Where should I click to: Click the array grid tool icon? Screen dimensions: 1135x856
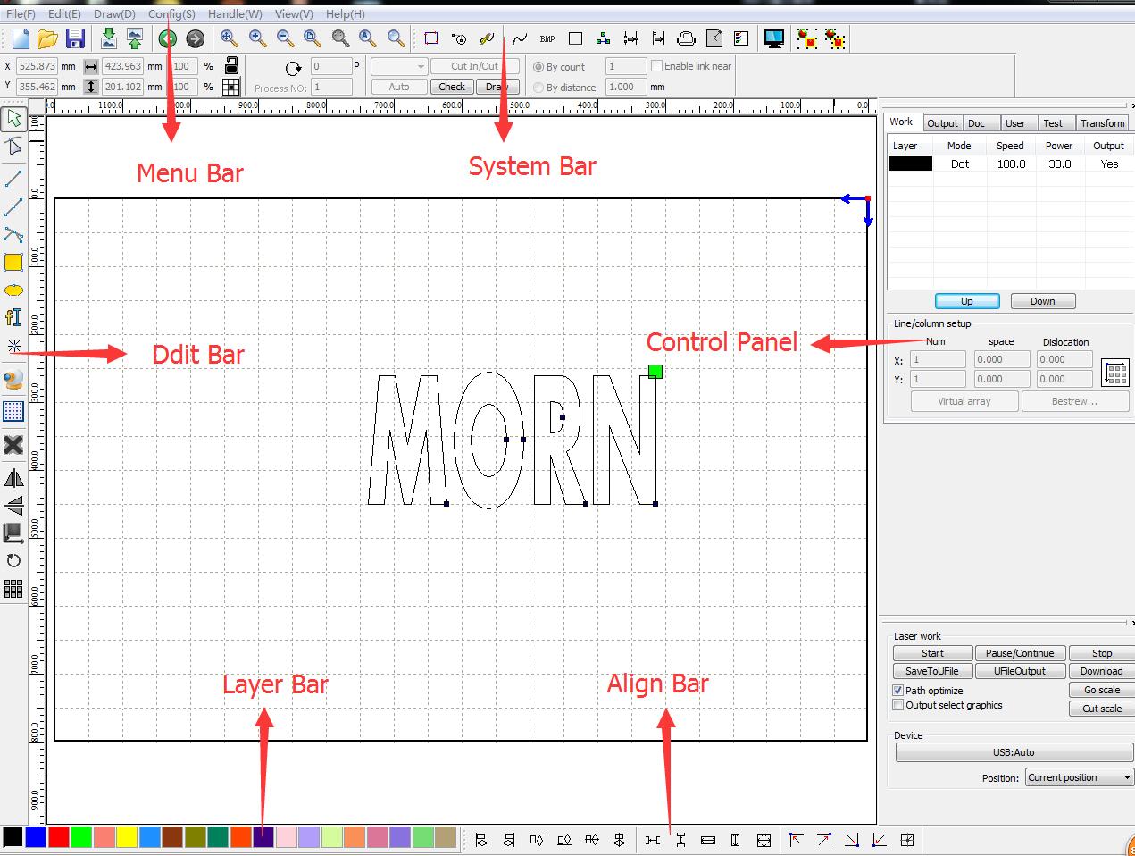point(13,588)
